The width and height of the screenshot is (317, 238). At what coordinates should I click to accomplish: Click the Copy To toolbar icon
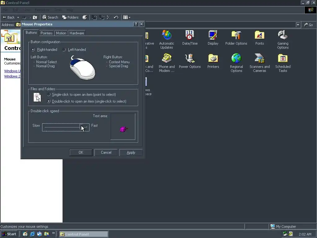[x=102, y=17]
